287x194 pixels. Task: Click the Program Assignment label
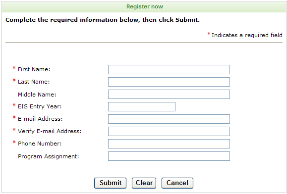point(48,156)
